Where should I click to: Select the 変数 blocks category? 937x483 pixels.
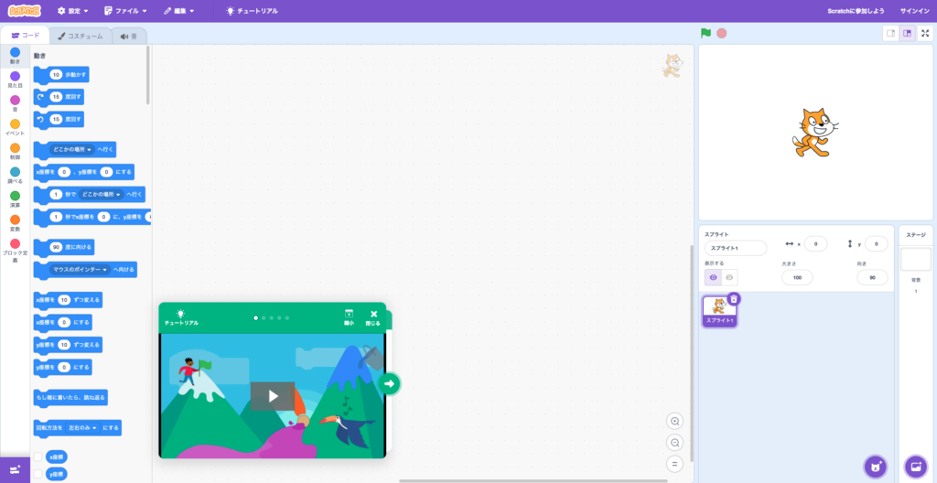pos(15,223)
